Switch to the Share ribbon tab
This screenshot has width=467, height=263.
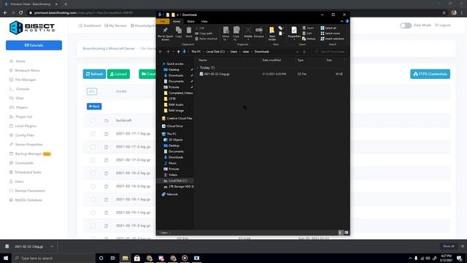190,21
